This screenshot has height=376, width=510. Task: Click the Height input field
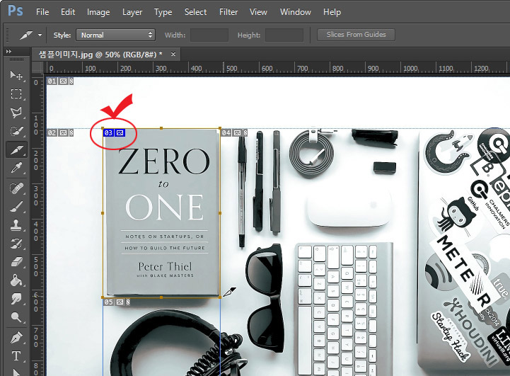[x=284, y=35]
